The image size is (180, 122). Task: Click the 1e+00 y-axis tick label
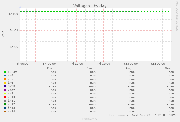pyautogui.click(x=14, y=14)
